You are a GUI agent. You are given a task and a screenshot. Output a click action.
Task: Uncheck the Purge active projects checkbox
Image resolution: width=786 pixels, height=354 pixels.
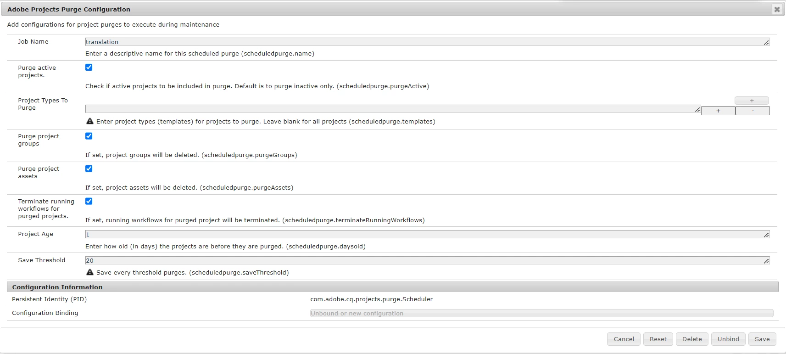[89, 67]
